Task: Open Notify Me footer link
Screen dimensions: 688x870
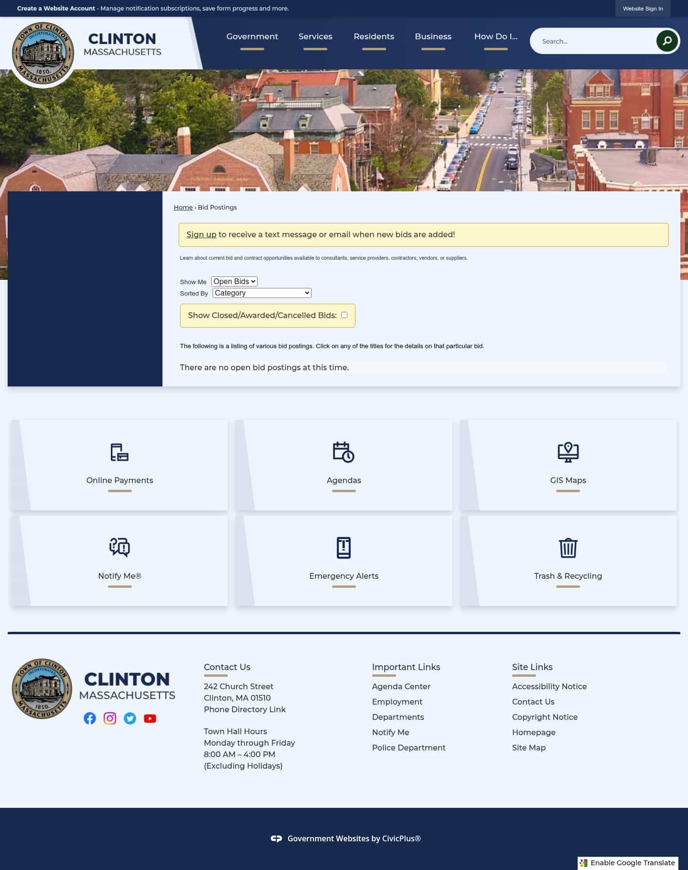Action: tap(390, 732)
